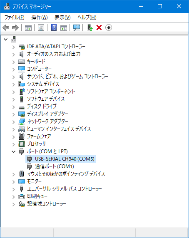Click the Back arrow toolbar icon
This screenshot has width=189, height=238.
pyautogui.click(x=6, y=27)
